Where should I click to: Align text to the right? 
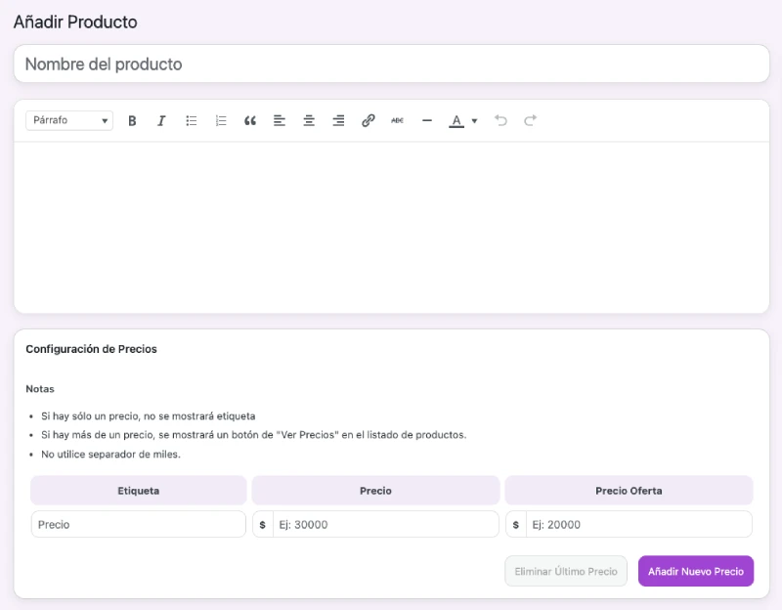pos(338,120)
